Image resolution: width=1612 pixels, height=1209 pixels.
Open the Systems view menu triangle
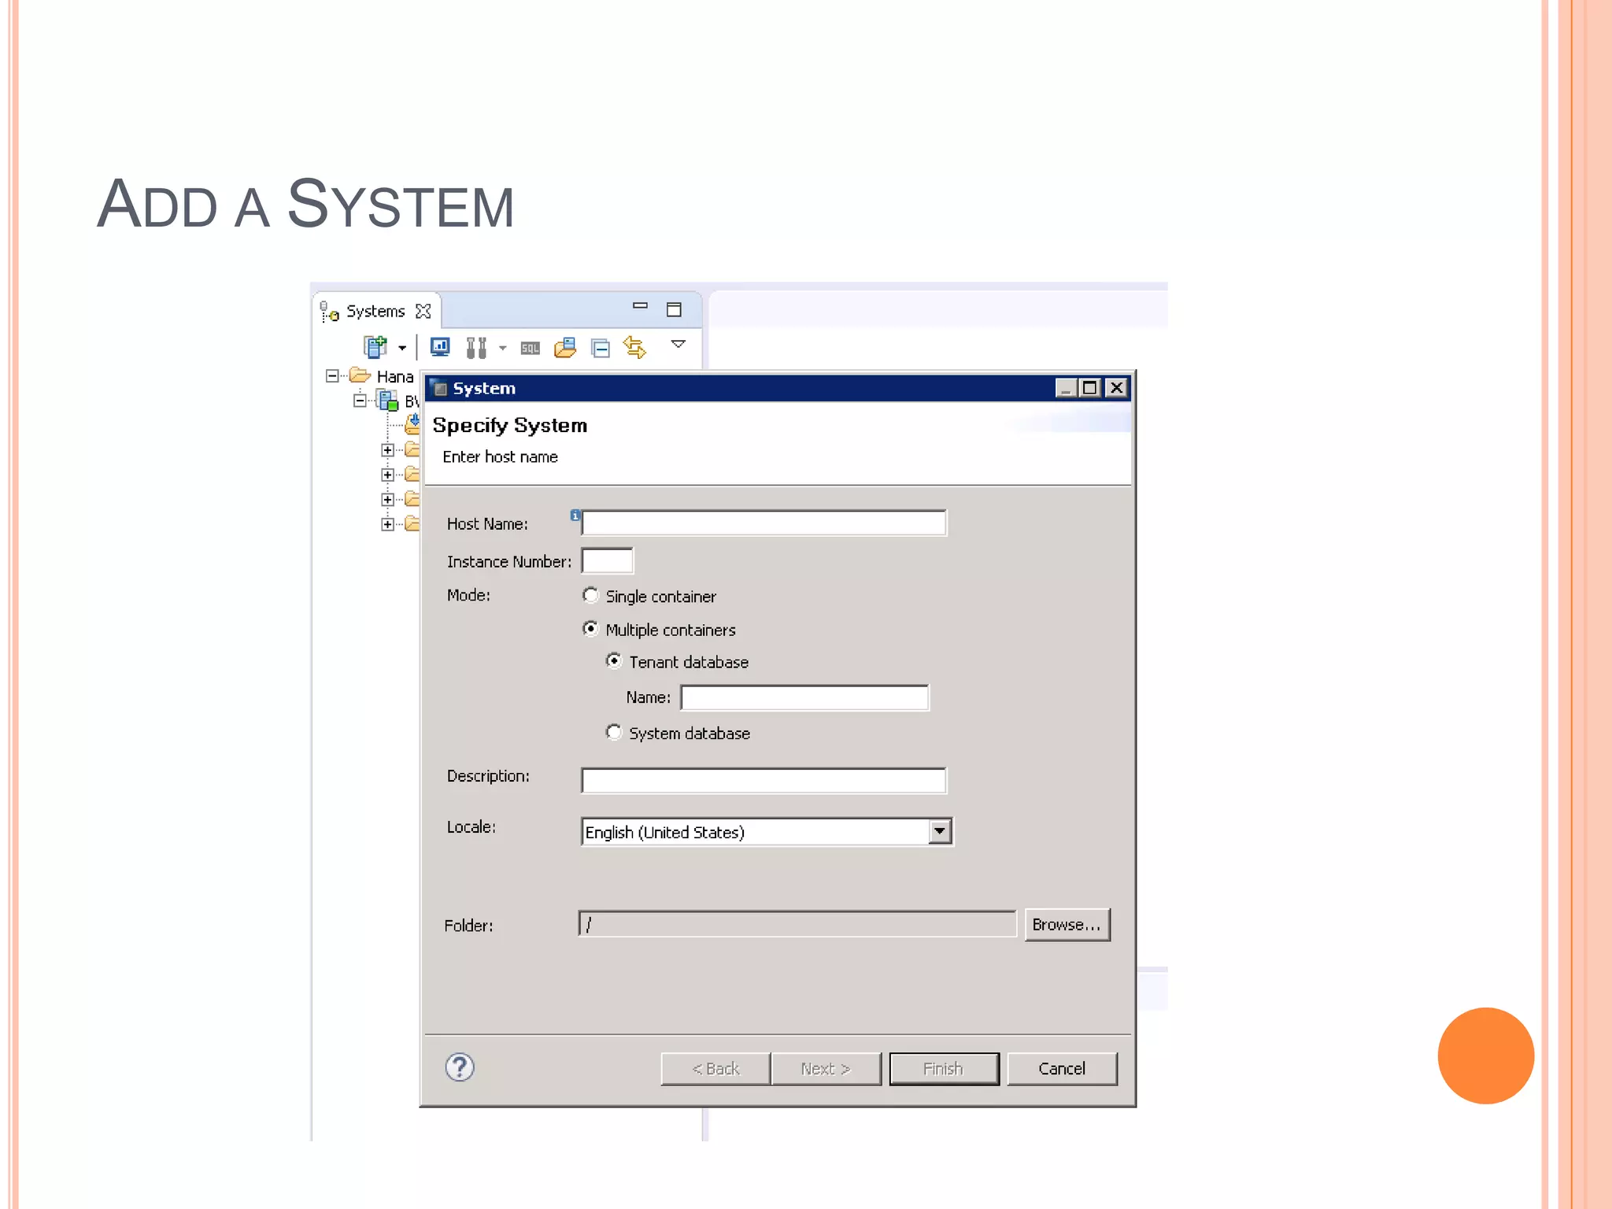click(678, 344)
